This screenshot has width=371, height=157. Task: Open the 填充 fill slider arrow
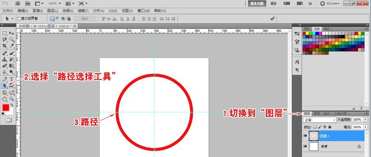(x=366, y=127)
